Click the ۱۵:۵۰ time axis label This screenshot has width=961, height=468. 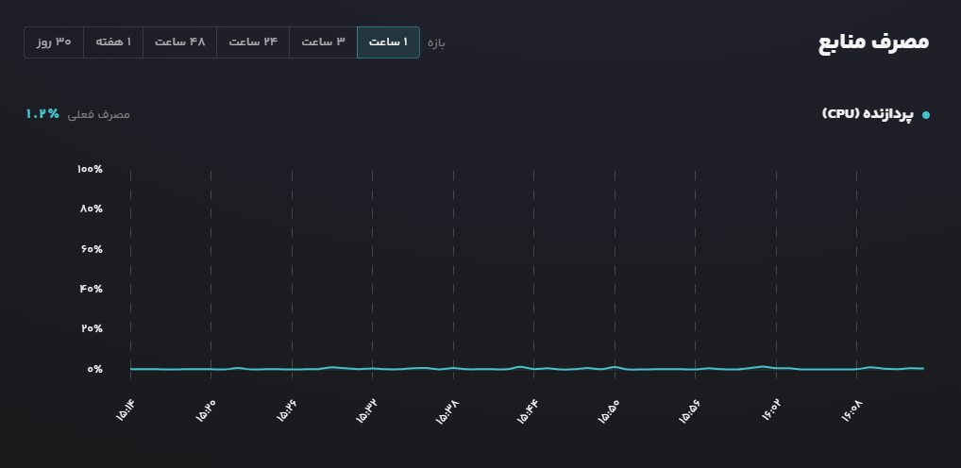[609, 410]
